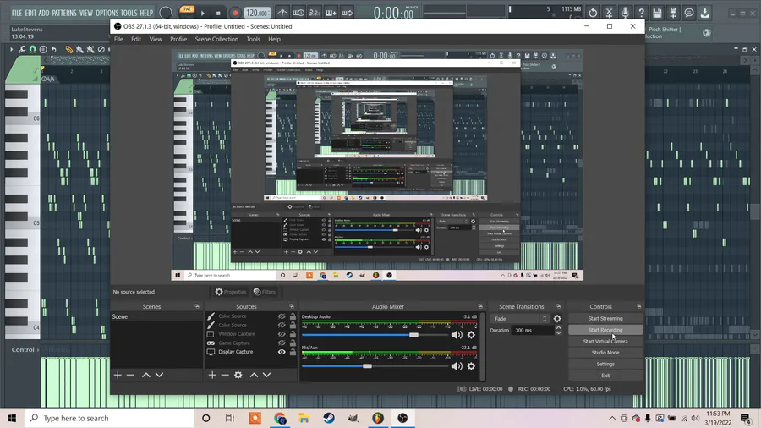Move source up arrow in Sources panel

click(x=254, y=375)
